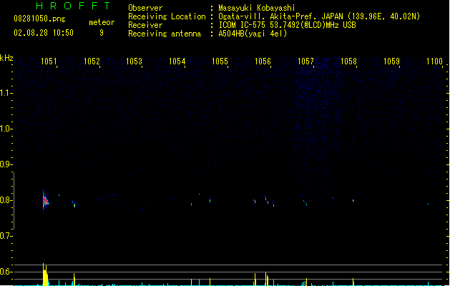Click the 1100 time axis label

434,61
